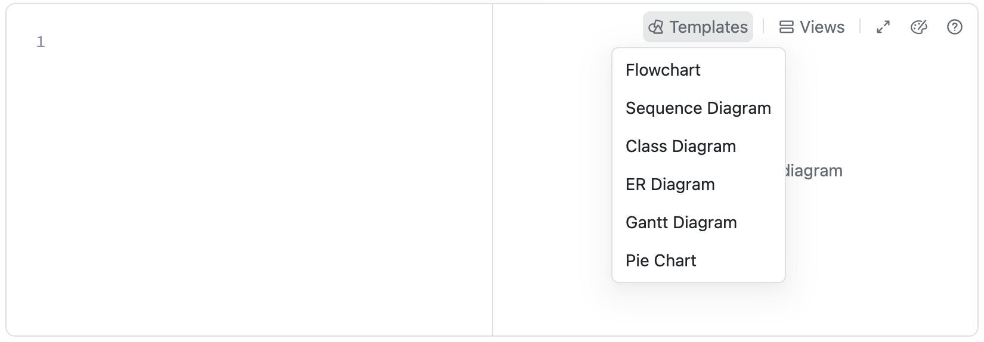Open the theme palette icon
The height and width of the screenshot is (342, 984).
click(919, 27)
